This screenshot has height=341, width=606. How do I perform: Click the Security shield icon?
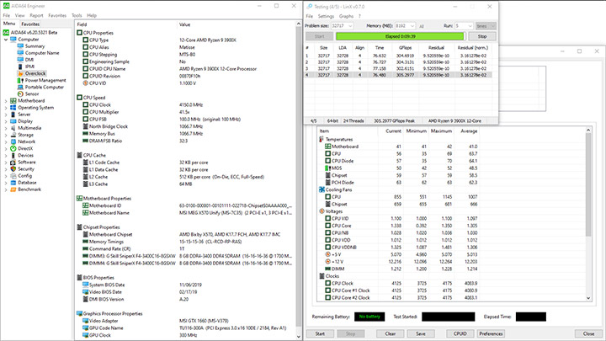pyautogui.click(x=13, y=168)
